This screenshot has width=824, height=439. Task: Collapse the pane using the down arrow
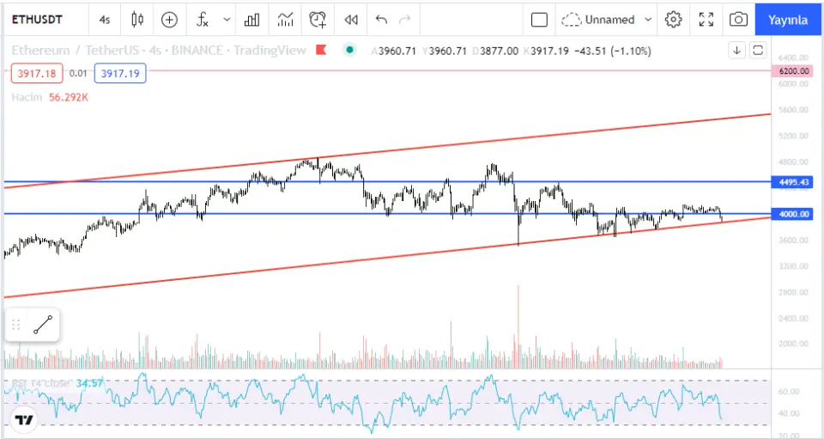[x=736, y=50]
